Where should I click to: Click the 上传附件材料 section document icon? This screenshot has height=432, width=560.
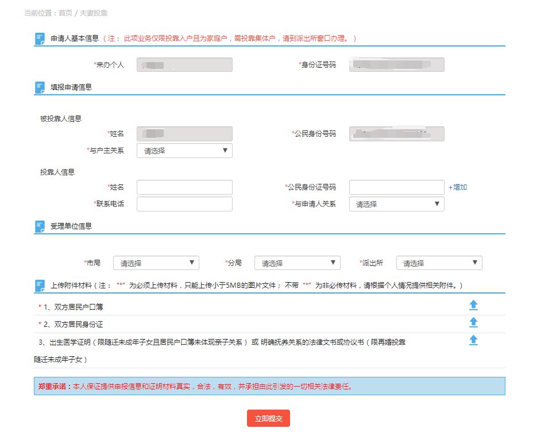point(40,286)
